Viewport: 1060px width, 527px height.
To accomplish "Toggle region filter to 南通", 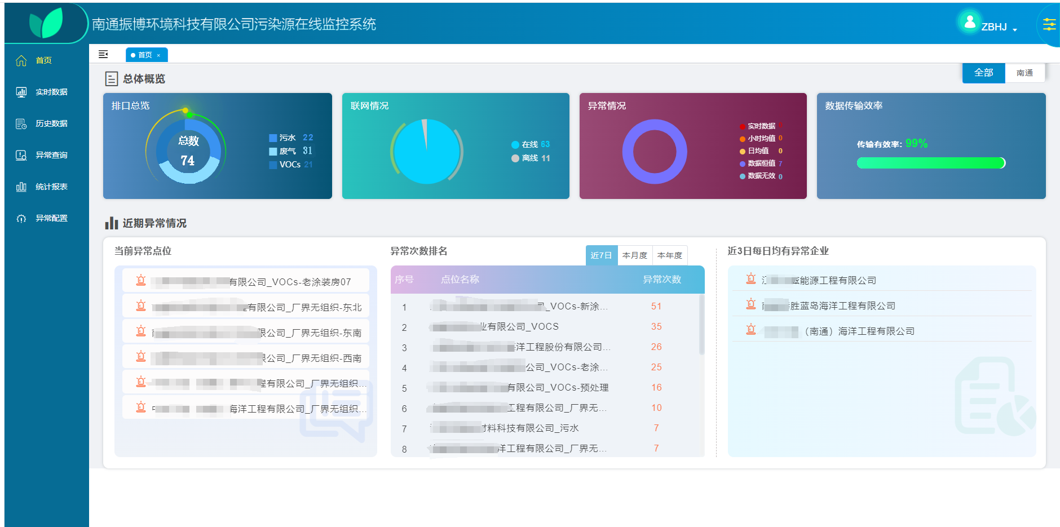I will click(x=1024, y=73).
